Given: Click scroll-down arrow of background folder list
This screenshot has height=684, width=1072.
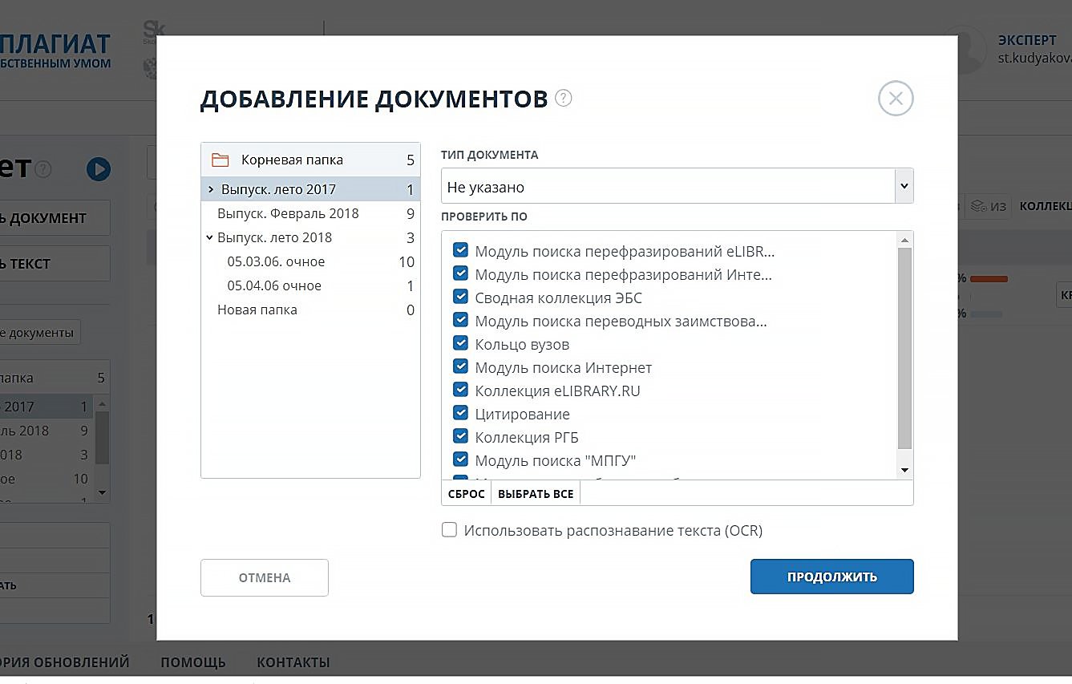Looking at the screenshot, I should click(102, 492).
